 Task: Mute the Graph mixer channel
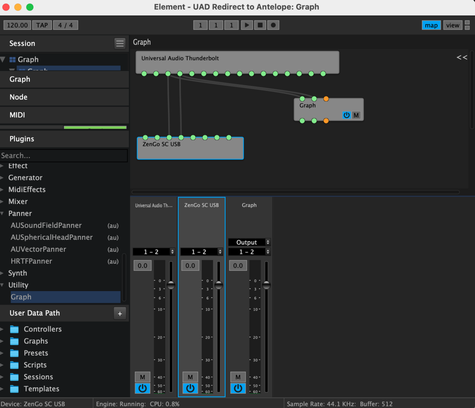[238, 377]
